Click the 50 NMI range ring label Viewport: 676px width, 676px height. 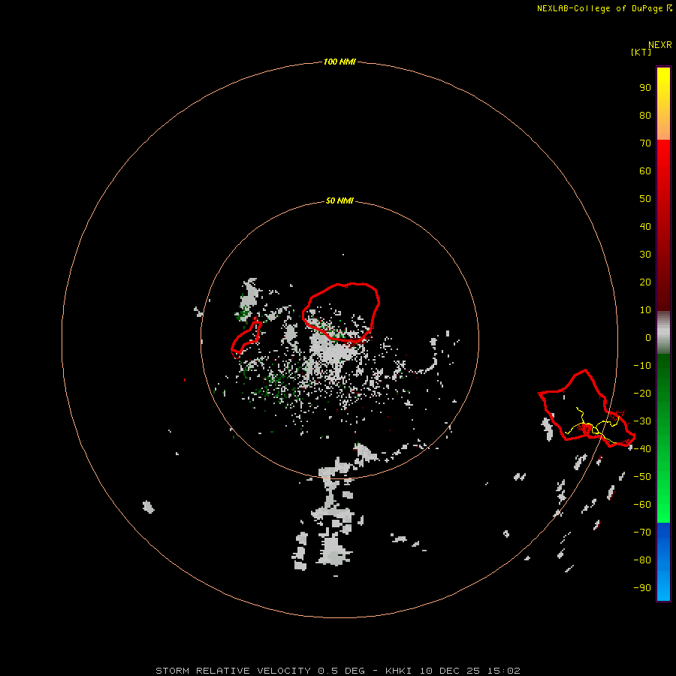[340, 201]
